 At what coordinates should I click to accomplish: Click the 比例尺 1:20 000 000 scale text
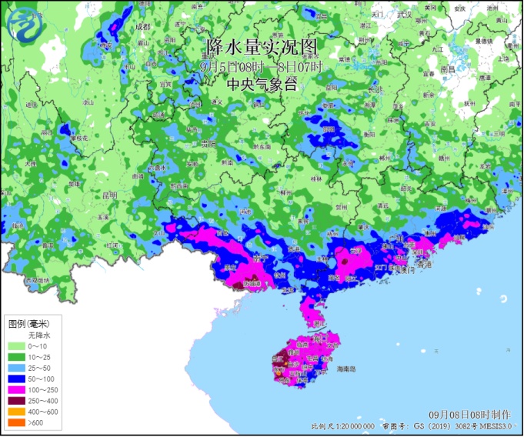342,426
